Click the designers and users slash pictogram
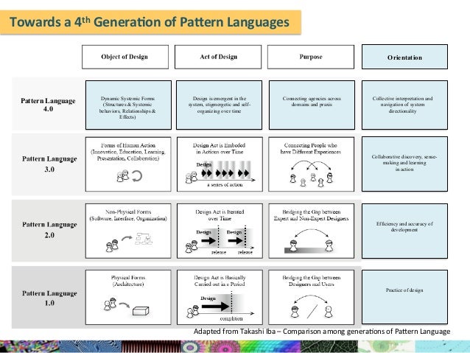 (312, 307)
